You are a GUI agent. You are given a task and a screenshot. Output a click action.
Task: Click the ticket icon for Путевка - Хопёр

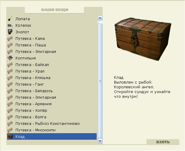pyautogui.click(x=10, y=111)
